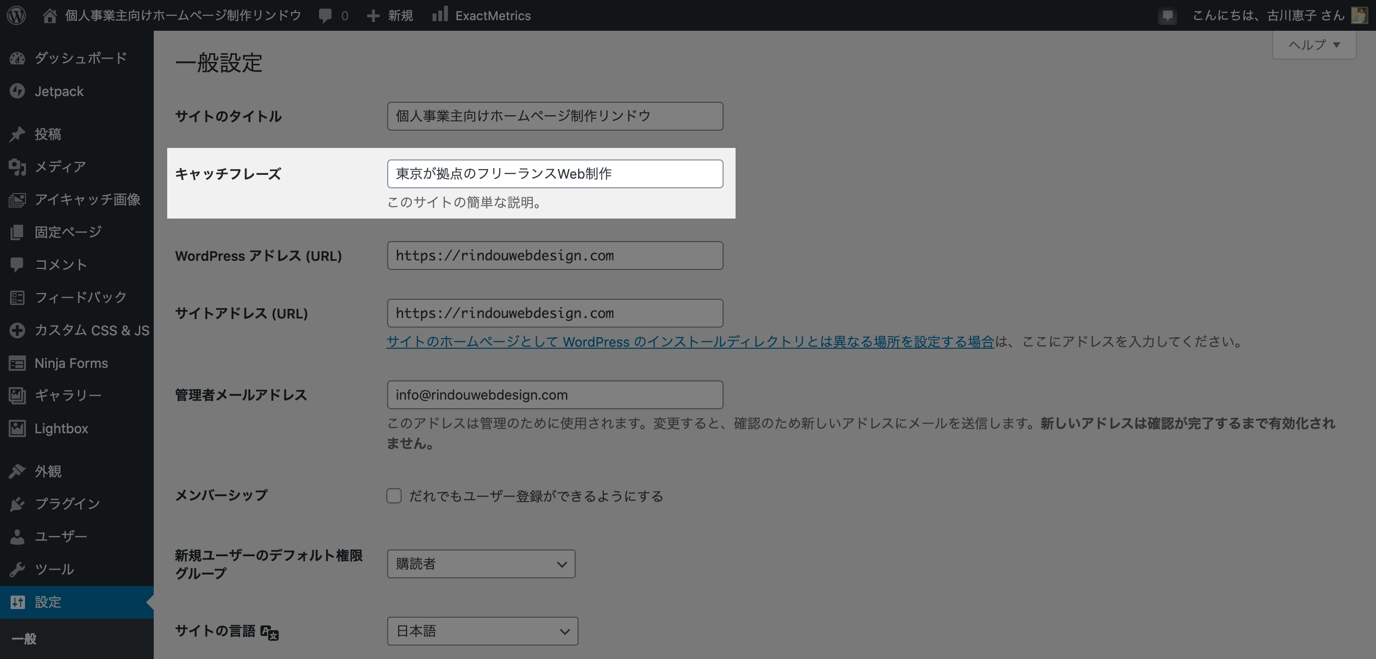
Task: Click the 投稿 pushpin icon
Action: [x=17, y=134]
